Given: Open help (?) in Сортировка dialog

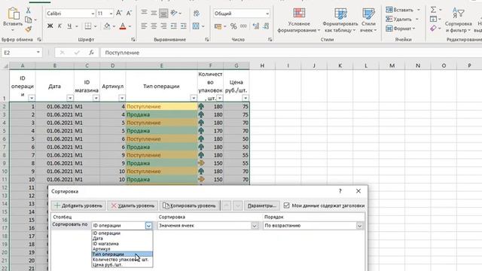Looking at the screenshot, I should click(340, 191).
